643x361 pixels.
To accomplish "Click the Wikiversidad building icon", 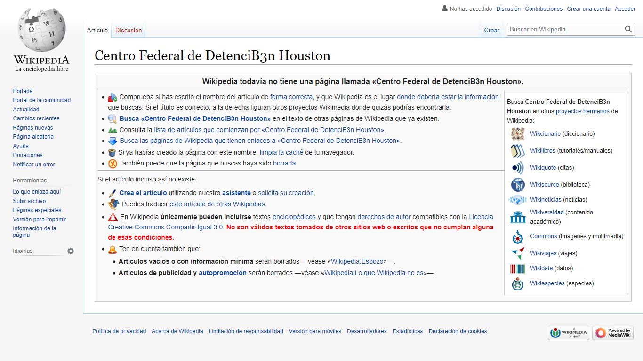I will (x=518, y=217).
